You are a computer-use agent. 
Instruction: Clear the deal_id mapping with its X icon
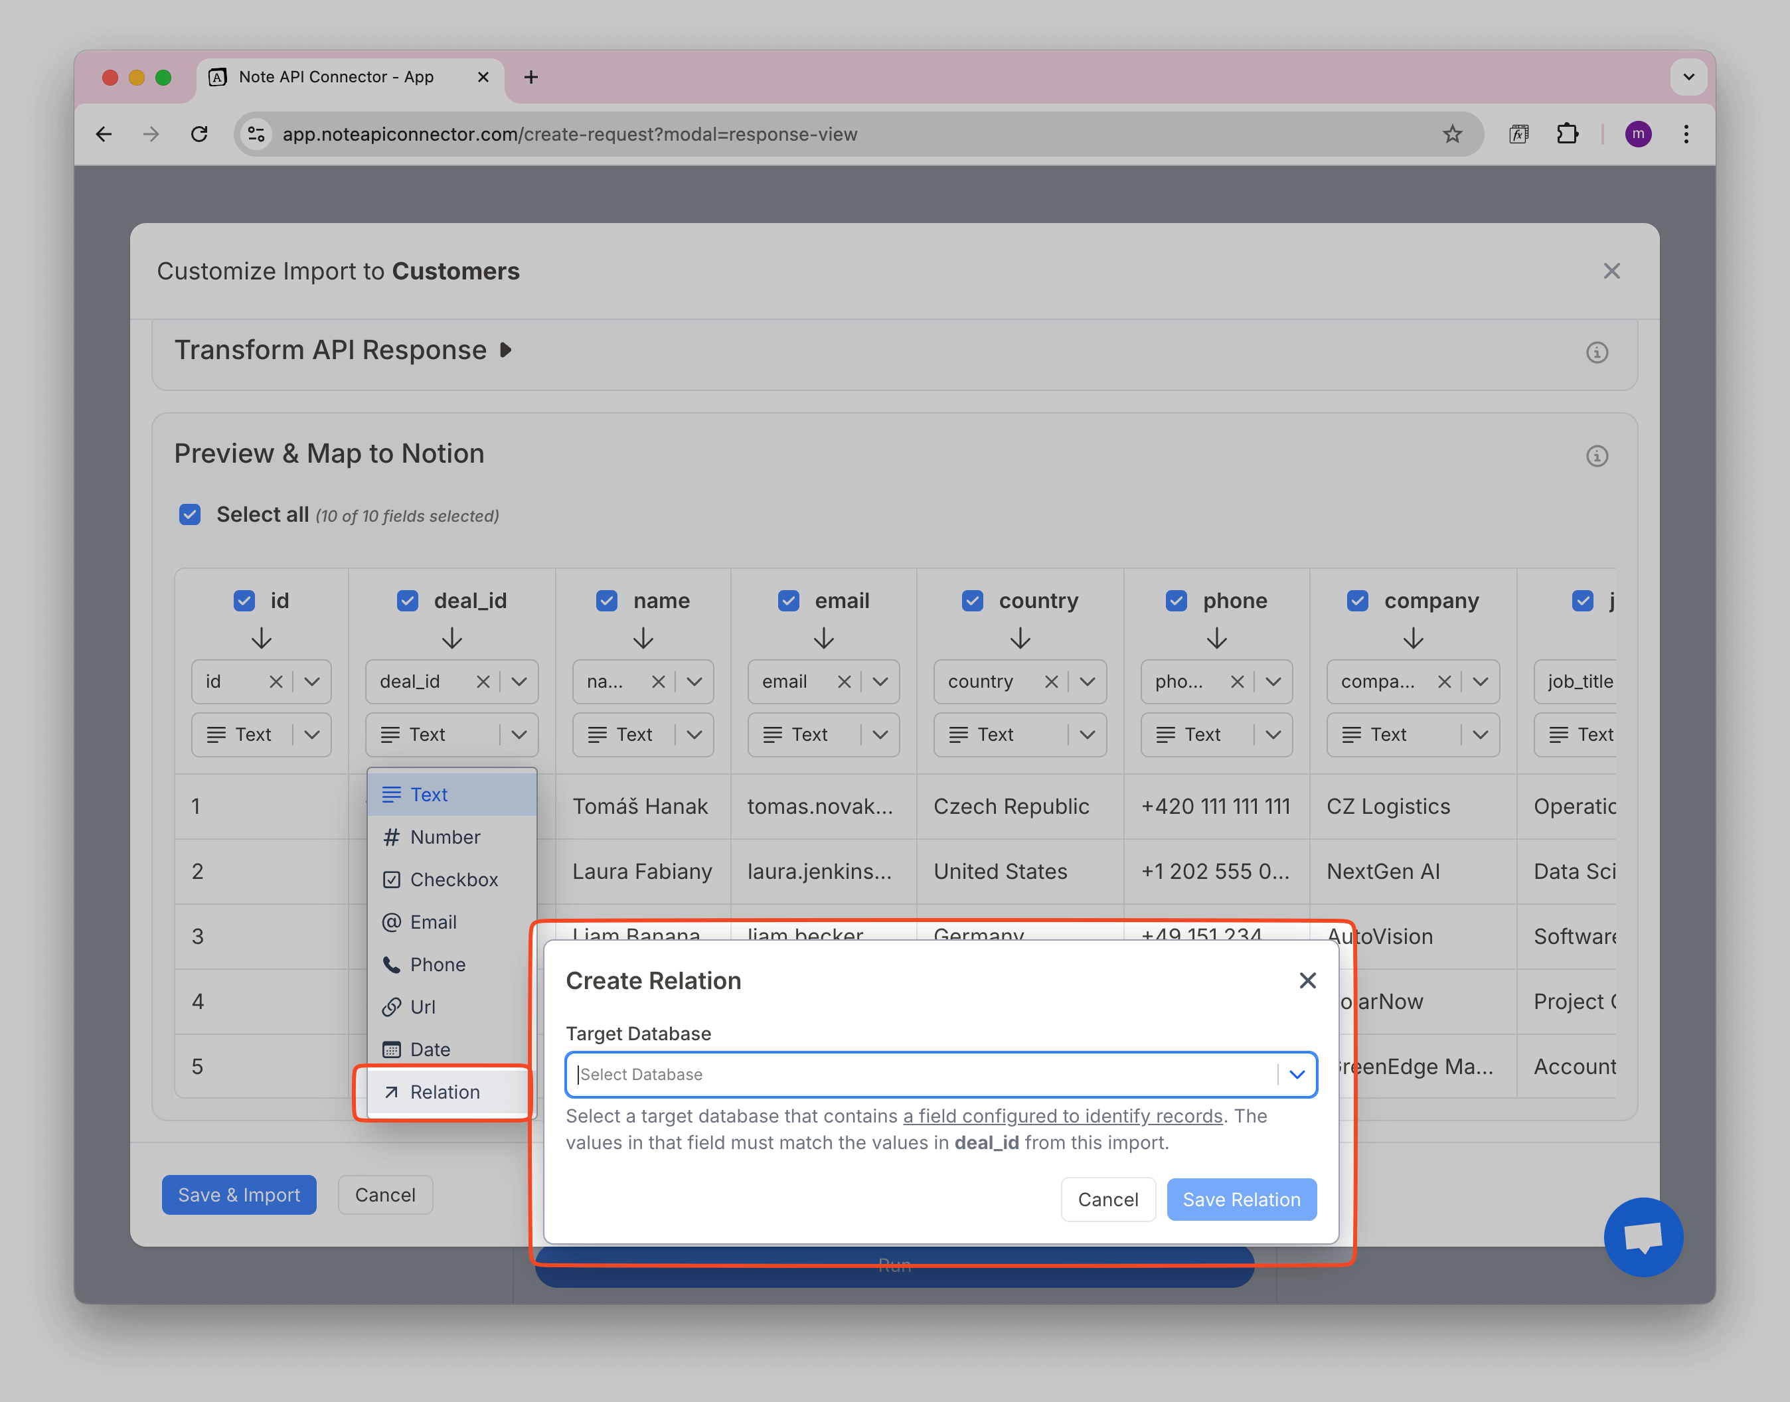tap(483, 681)
